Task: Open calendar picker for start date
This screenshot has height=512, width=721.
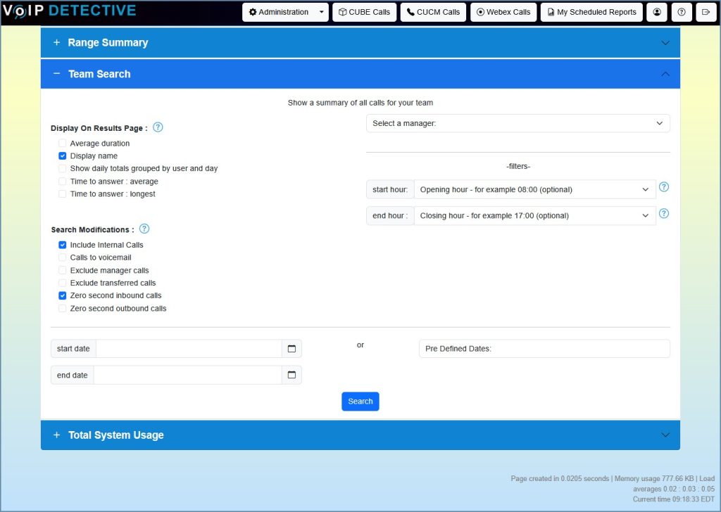Action: (291, 349)
